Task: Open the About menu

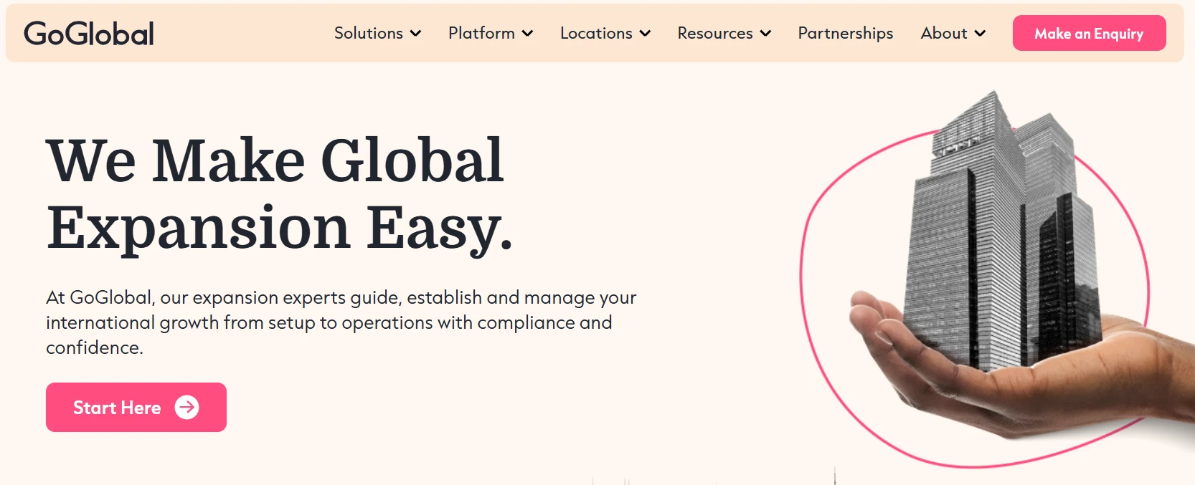Action: pos(944,33)
